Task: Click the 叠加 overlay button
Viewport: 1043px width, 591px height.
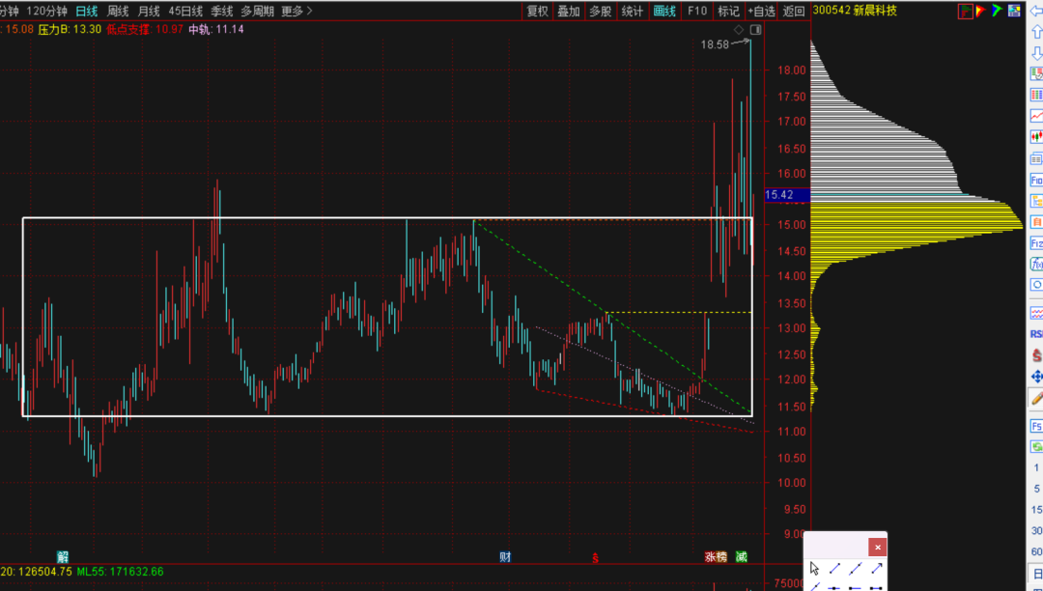Action: [569, 11]
